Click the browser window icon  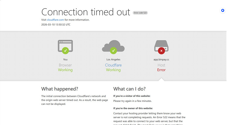[x=65, y=46]
